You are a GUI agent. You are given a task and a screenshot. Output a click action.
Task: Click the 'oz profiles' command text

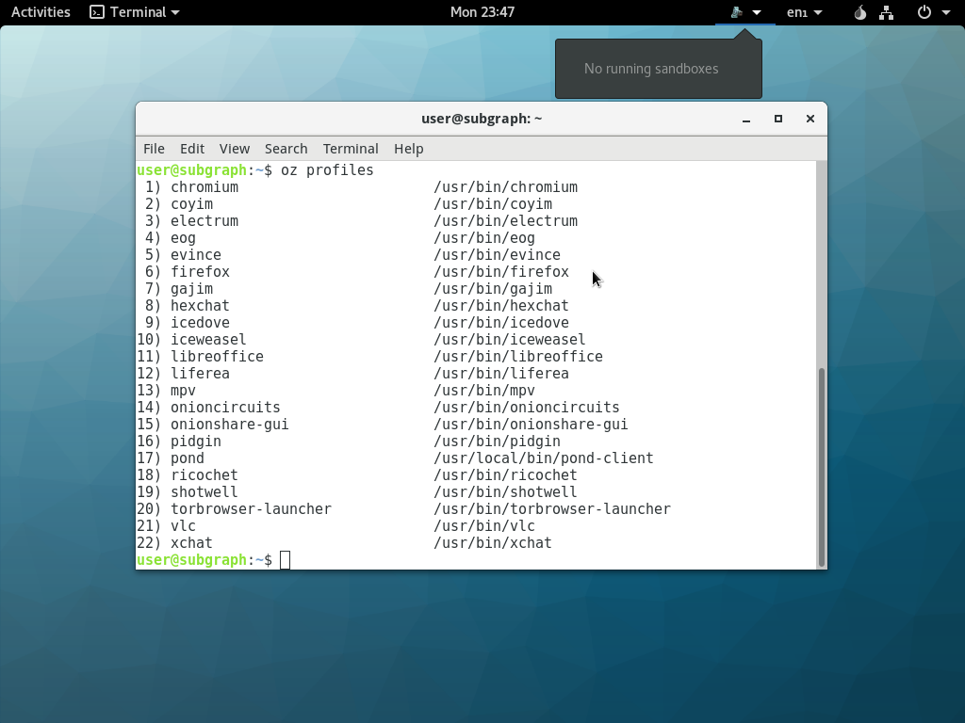(x=327, y=170)
